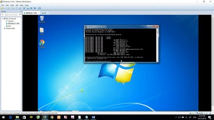Open the snapshot manager toolbar icon
The width and height of the screenshot is (214, 120).
[x=20, y=8]
